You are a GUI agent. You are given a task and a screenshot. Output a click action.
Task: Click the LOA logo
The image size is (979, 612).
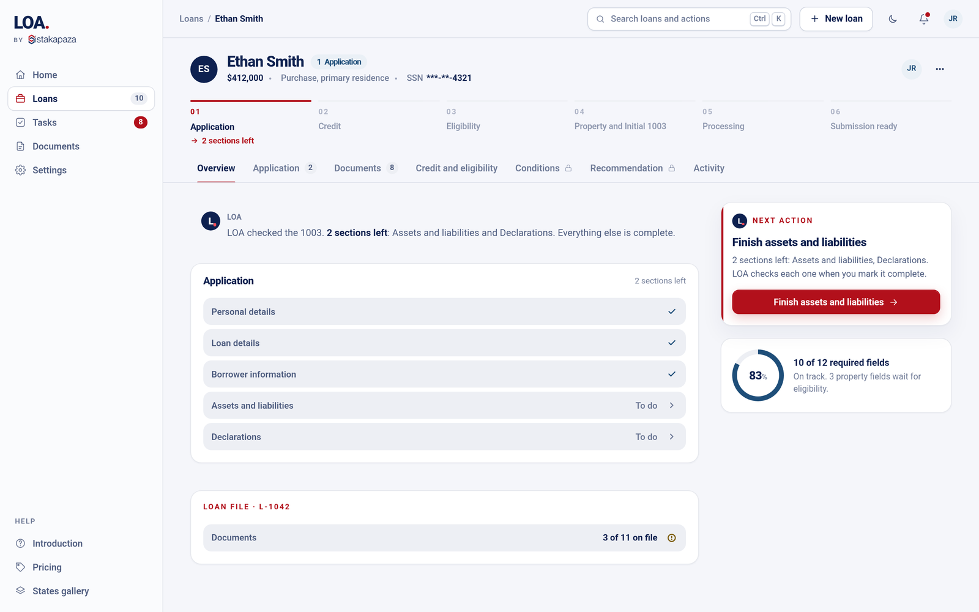31,23
